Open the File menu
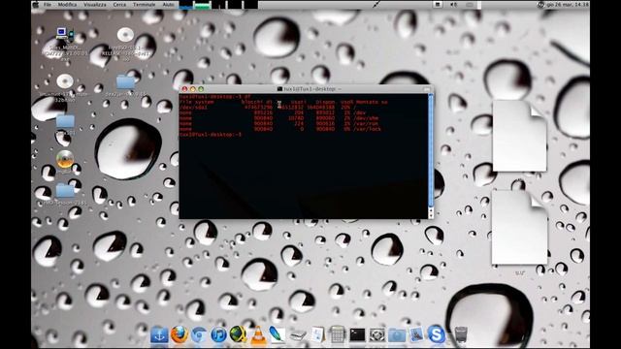 48,5
